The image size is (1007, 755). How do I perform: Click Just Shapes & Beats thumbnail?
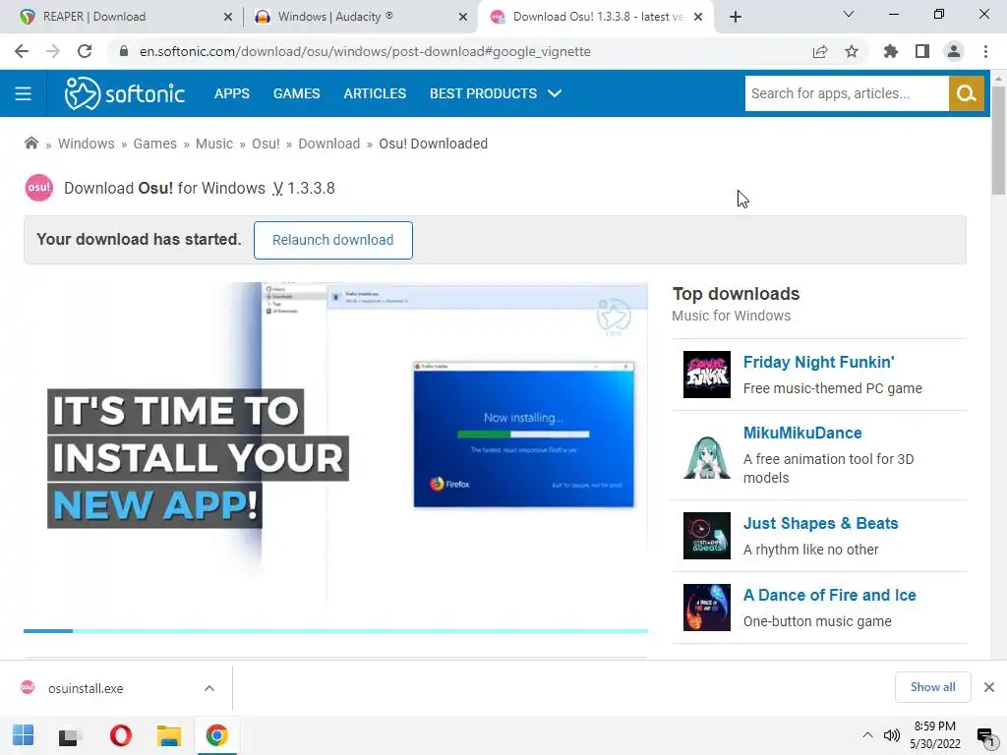pyautogui.click(x=707, y=536)
